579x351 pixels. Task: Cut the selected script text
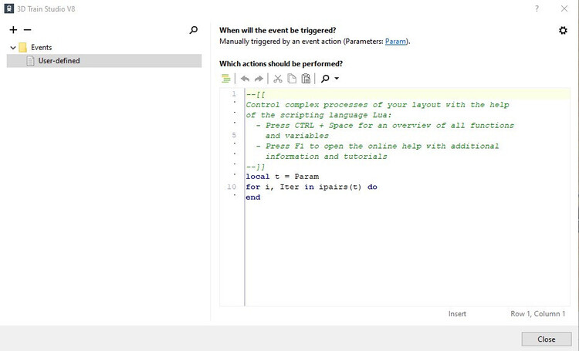pos(278,79)
